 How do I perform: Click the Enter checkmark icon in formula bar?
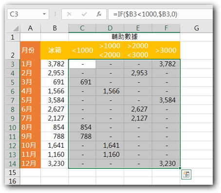coord(84,14)
